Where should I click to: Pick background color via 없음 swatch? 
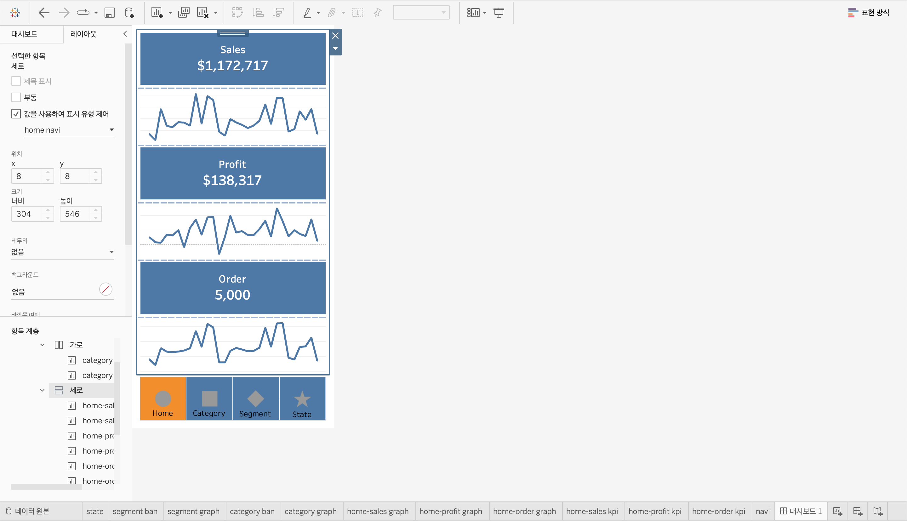pyautogui.click(x=106, y=289)
